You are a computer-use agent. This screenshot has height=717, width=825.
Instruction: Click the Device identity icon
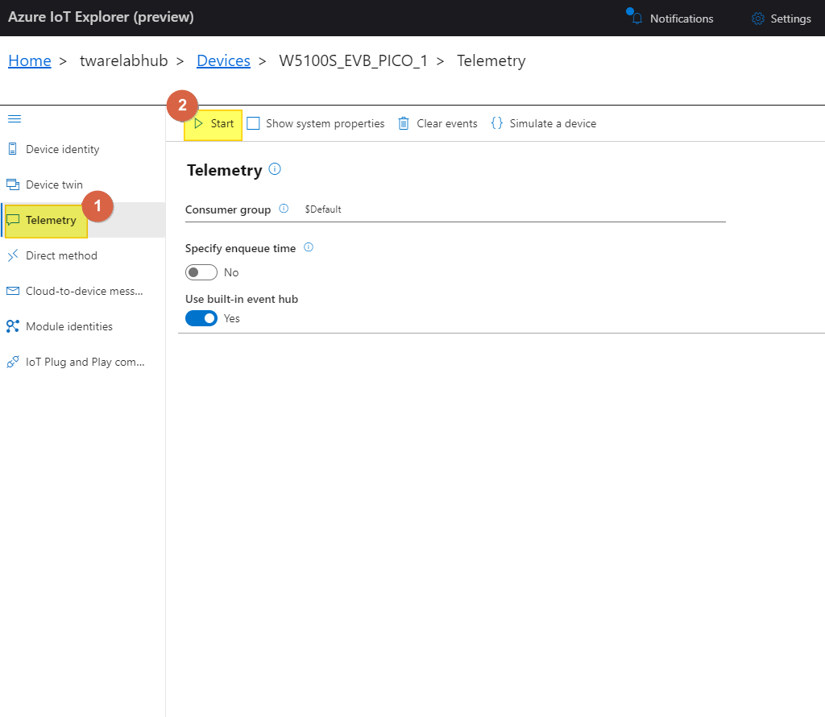tap(13, 149)
